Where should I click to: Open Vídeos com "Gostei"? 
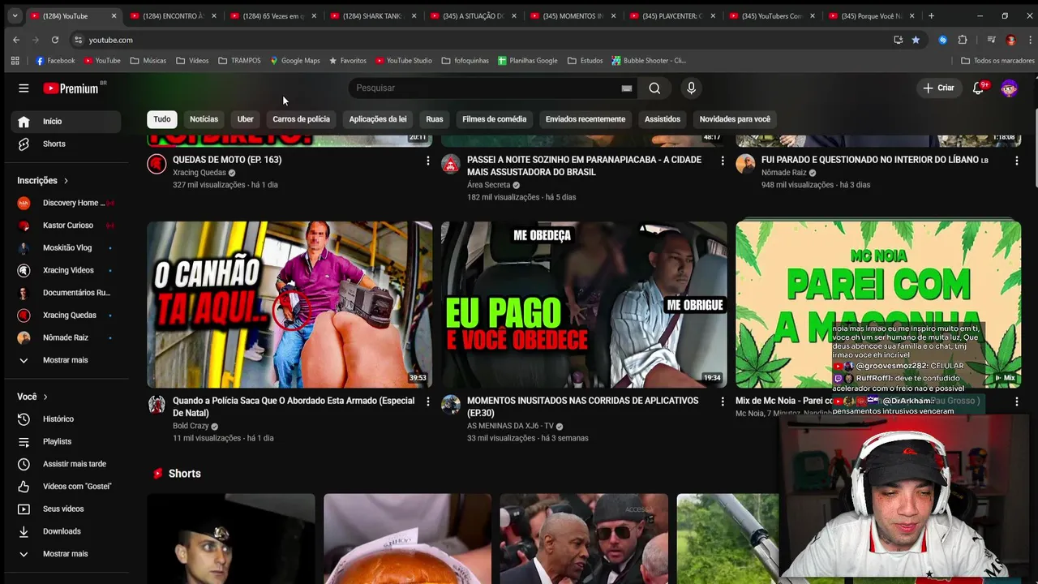66,487
